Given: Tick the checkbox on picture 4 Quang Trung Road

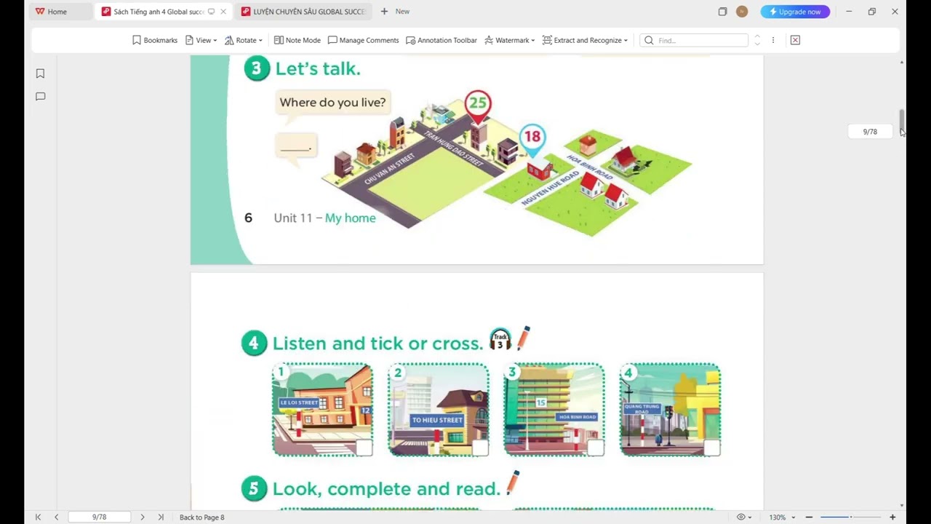Looking at the screenshot, I should 712,448.
